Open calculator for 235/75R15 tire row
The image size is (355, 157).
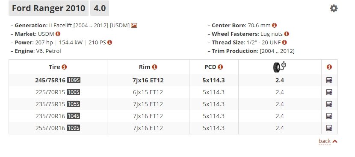[329, 104]
